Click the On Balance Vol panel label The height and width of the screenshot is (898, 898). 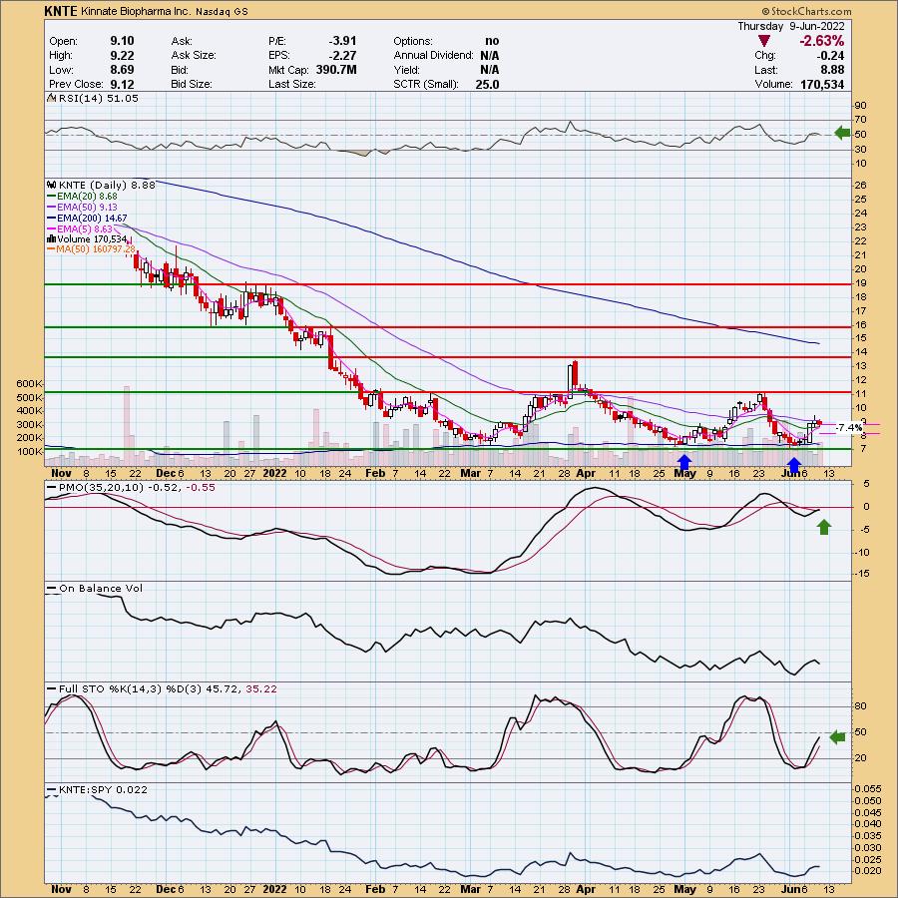(x=101, y=588)
